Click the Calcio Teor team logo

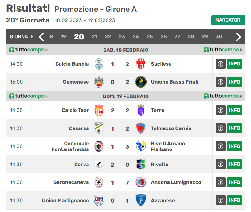(x=99, y=110)
